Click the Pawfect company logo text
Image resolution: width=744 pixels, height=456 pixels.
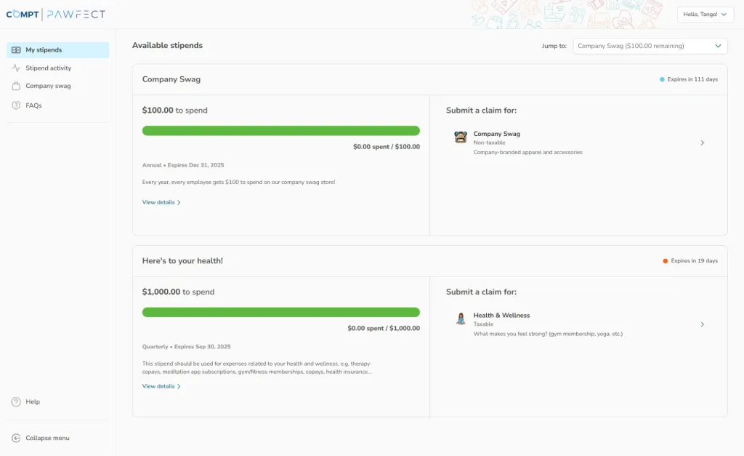point(76,15)
